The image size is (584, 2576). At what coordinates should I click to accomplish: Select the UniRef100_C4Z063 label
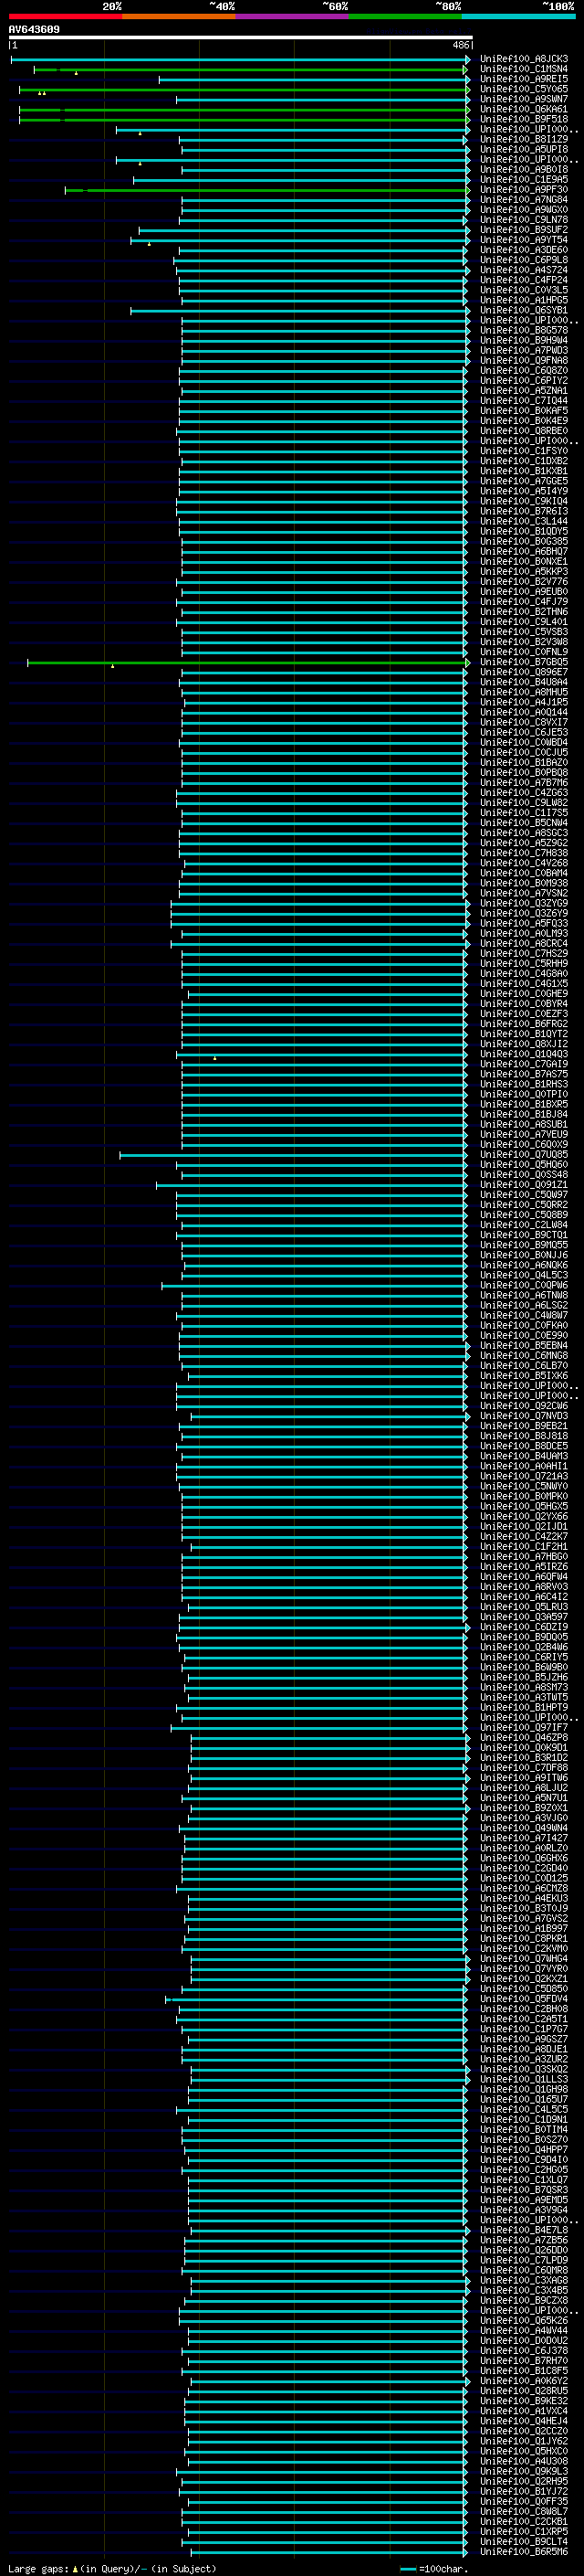click(x=524, y=793)
